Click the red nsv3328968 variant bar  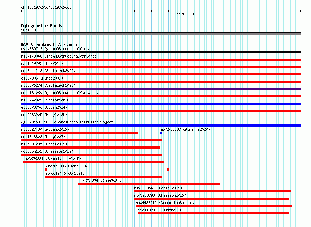point(213,213)
